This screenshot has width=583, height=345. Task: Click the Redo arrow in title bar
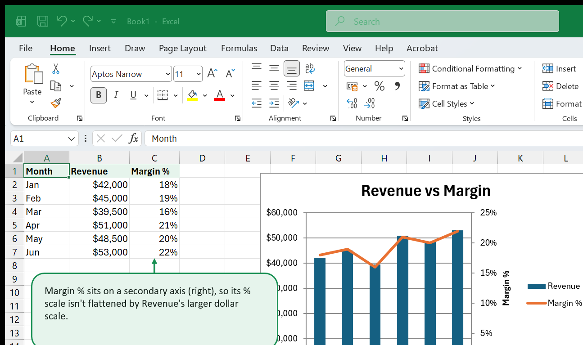(88, 21)
